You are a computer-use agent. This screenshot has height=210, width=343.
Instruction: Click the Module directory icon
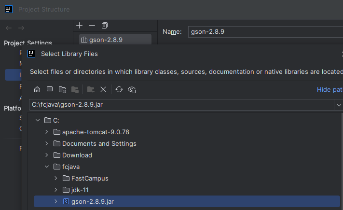tap(75, 90)
